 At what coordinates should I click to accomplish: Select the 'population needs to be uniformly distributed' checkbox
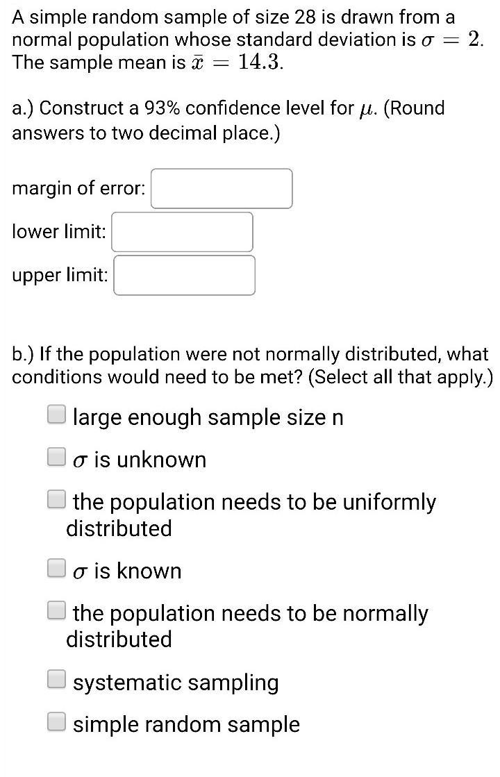[57, 499]
